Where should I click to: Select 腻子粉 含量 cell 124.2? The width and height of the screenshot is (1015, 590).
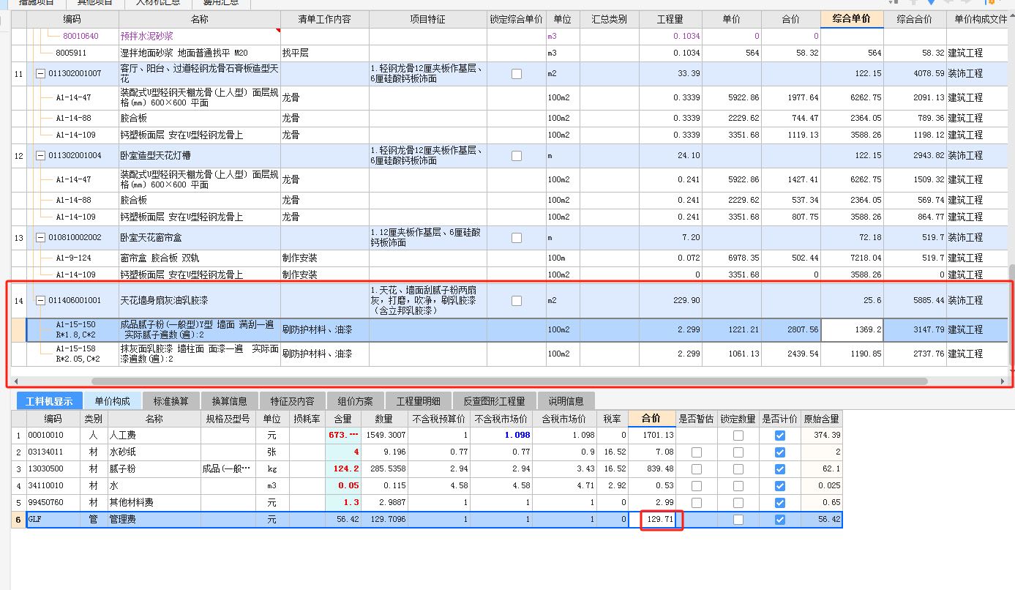[x=342, y=469]
